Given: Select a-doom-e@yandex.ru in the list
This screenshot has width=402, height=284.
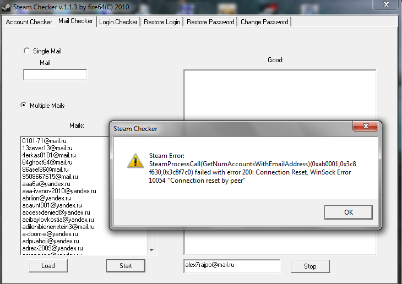Looking at the screenshot, I should pos(50,234).
